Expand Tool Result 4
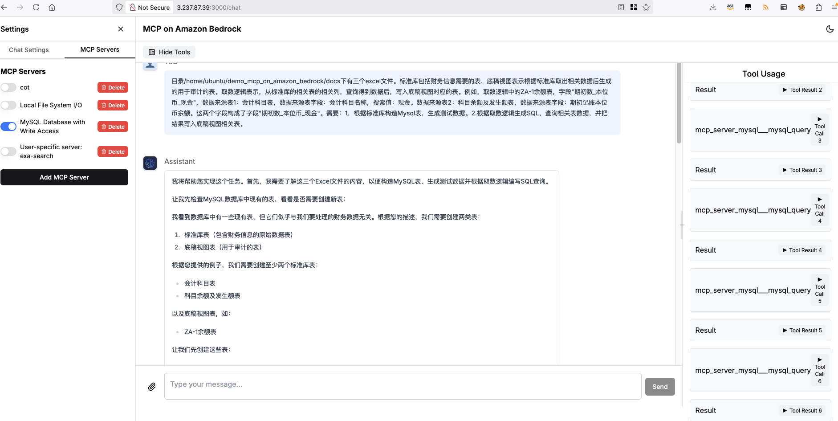Screen dimensions: 838x421 click(802, 250)
